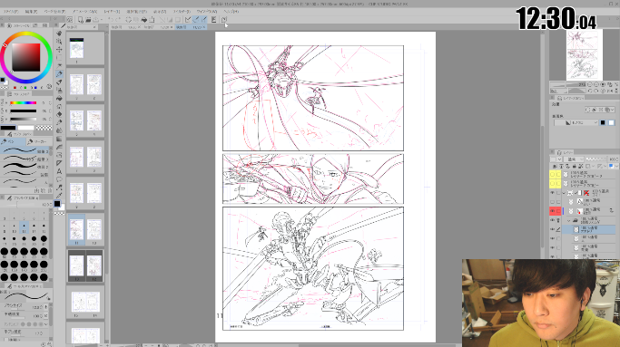Toggle Snap to Grid in command bar
The height and width of the screenshot is (347, 620).
click(203, 19)
